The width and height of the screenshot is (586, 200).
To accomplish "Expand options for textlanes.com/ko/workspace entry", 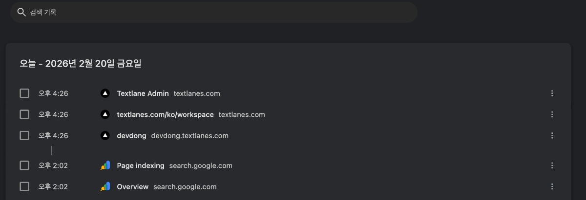I will tap(552, 114).
